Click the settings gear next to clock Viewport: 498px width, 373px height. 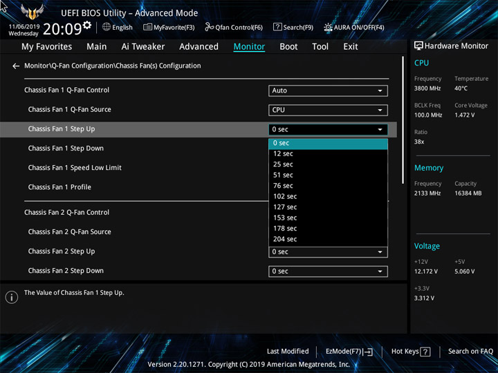tap(86, 25)
